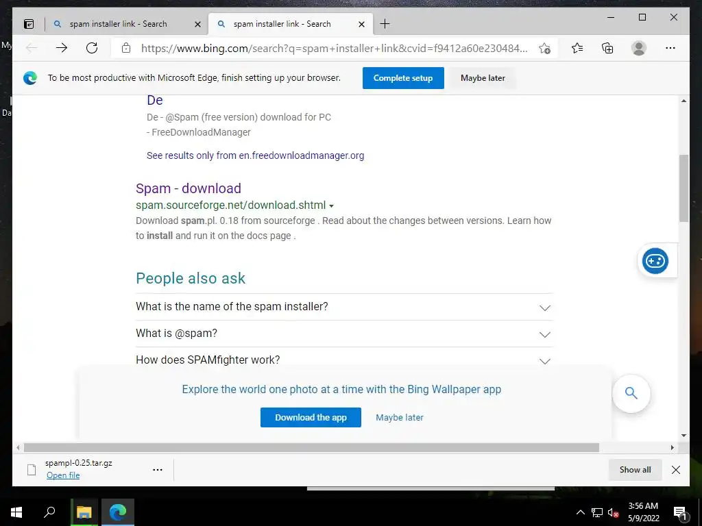Open network status tray icon

tap(597, 512)
